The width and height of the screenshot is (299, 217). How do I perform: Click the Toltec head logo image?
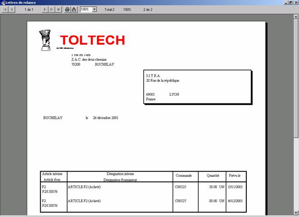(45, 40)
